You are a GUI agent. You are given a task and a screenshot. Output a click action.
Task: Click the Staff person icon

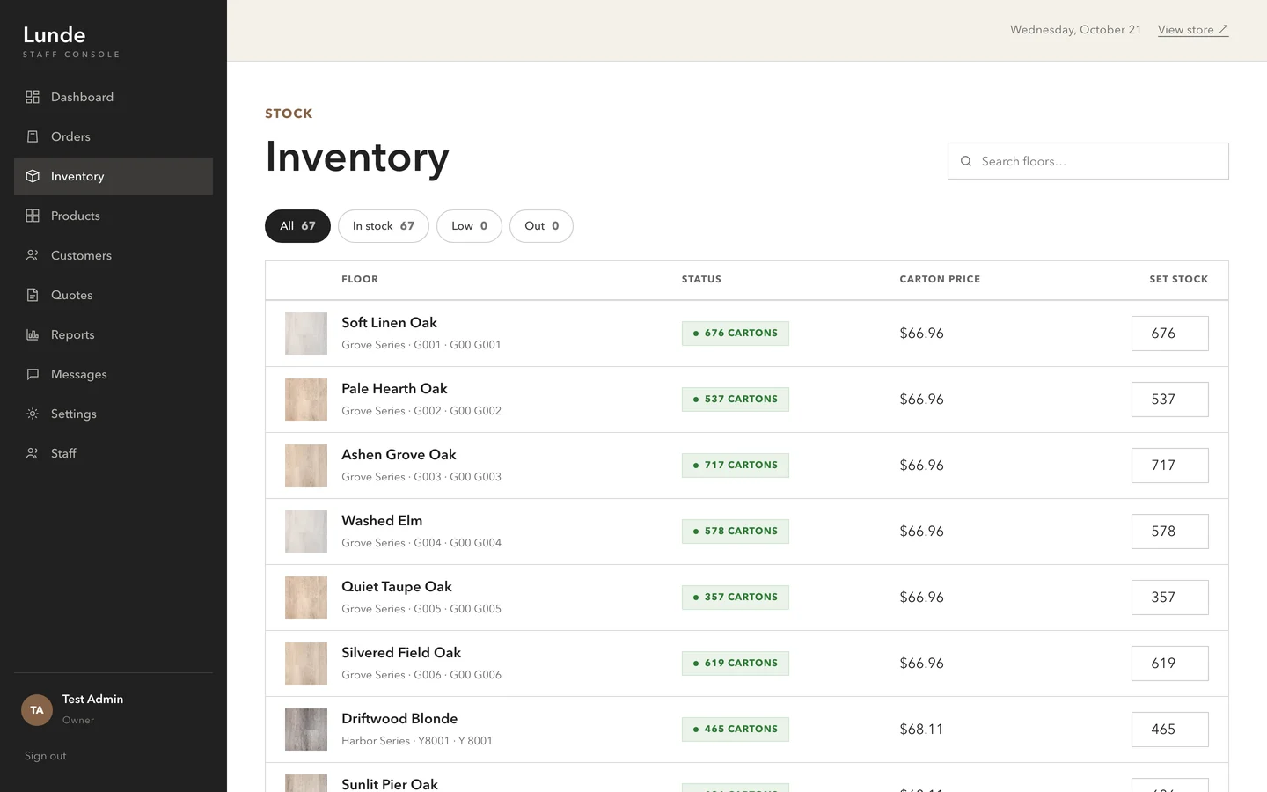pos(33,453)
